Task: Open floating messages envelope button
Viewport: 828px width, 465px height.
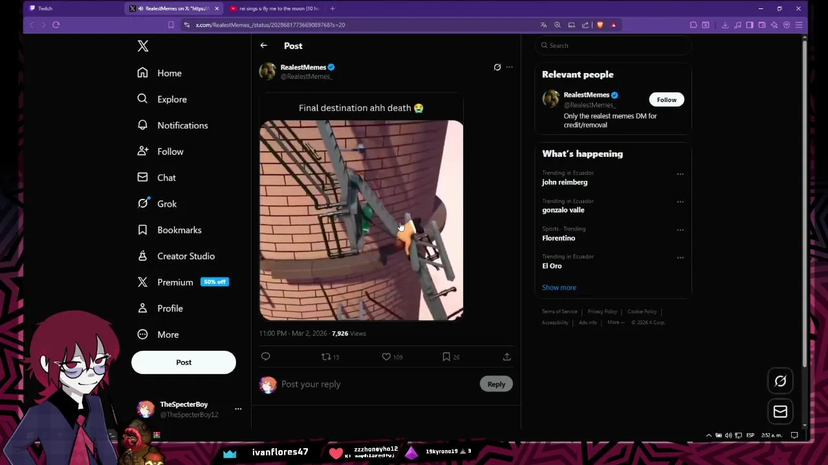Action: (x=780, y=411)
